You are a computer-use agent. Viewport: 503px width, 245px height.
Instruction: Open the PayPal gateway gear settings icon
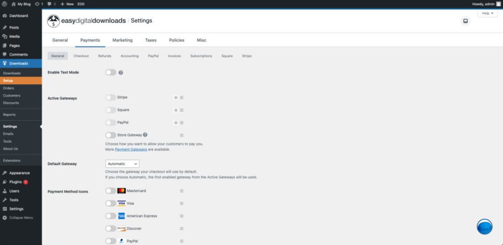click(x=176, y=122)
